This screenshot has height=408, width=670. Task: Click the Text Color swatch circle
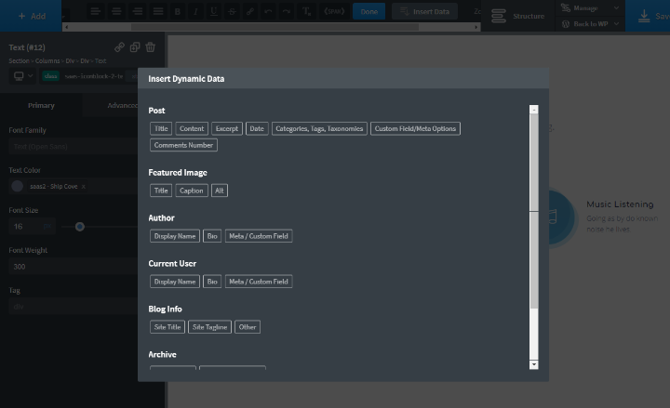17,186
